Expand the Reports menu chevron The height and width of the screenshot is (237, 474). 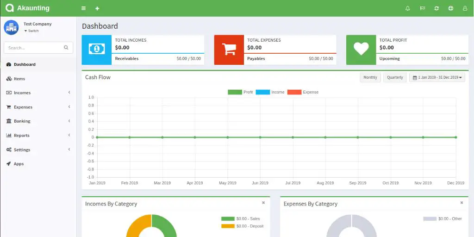[69, 135]
